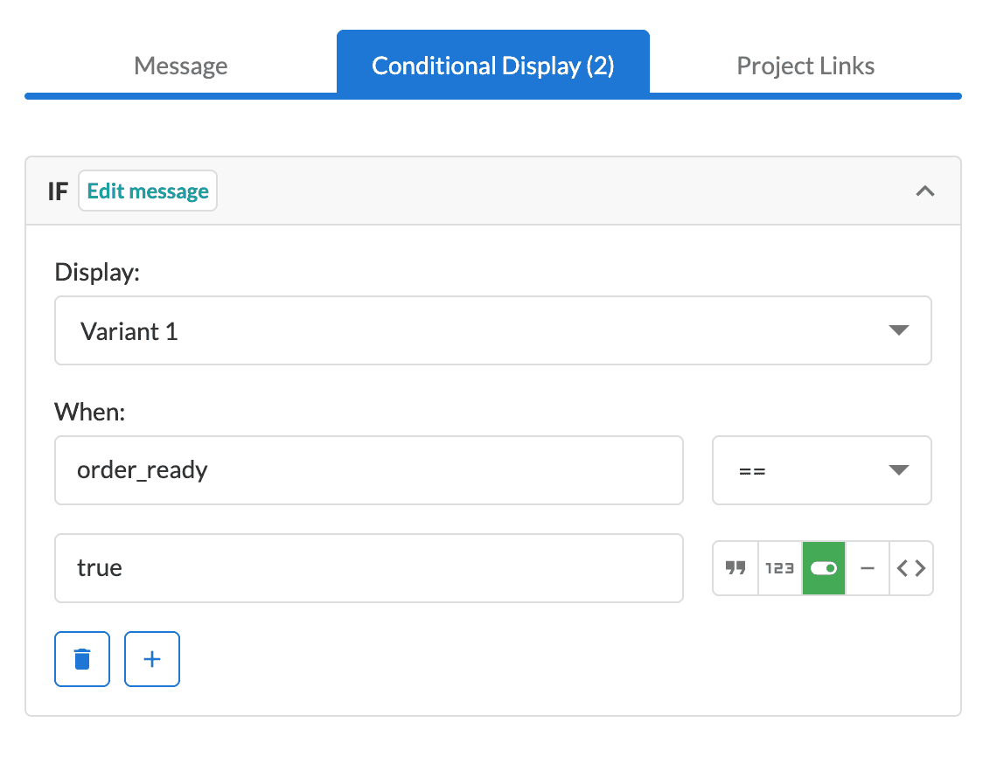The height and width of the screenshot is (757, 990).
Task: Delete the condition with trash icon
Action: coord(82,658)
